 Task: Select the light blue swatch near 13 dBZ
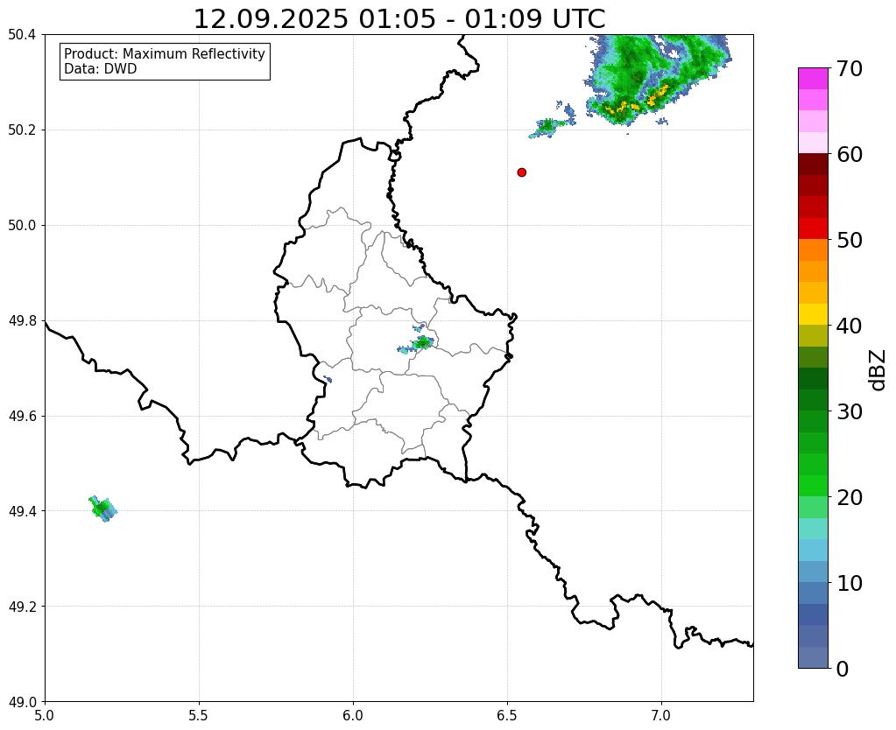(813, 550)
